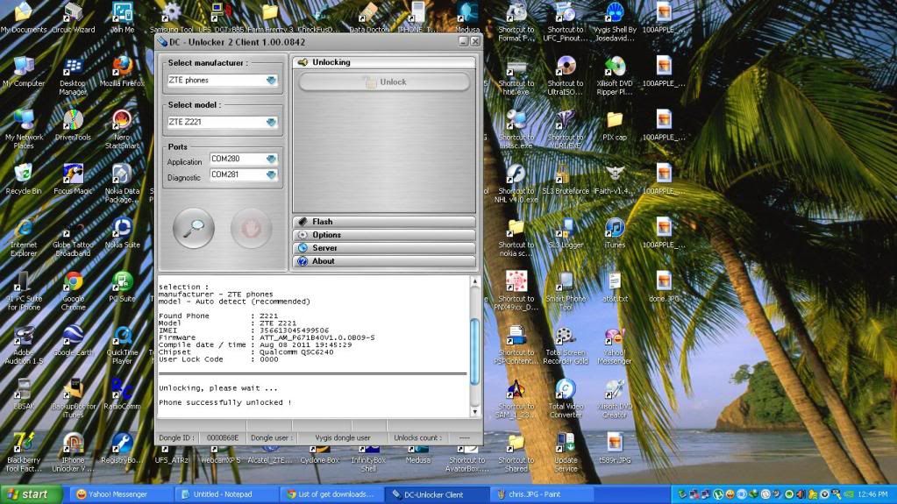This screenshot has height=504, width=897.
Task: Select Blackberry Tool desktop icon
Action: [24, 452]
